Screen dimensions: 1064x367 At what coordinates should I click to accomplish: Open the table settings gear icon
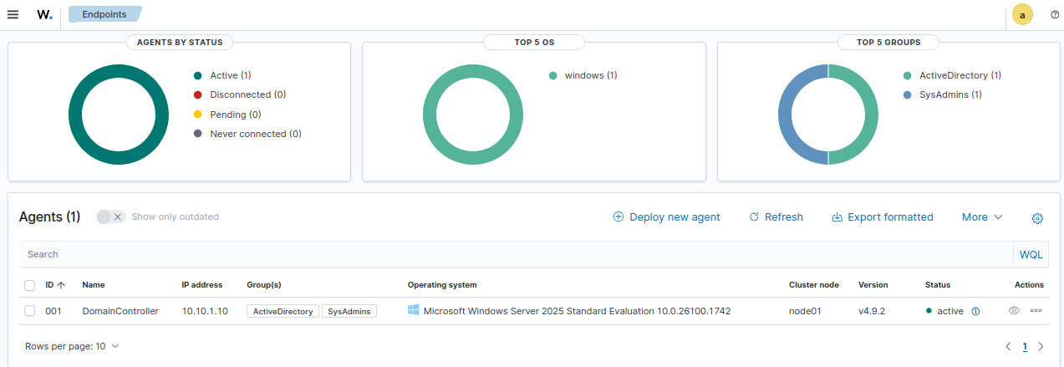(x=1037, y=218)
